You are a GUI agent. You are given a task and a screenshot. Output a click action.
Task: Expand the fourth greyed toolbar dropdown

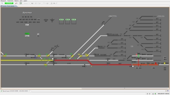(45, 3)
